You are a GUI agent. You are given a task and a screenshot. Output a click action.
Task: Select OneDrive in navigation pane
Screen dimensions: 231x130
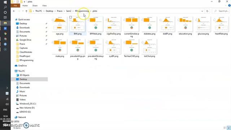[22, 66]
